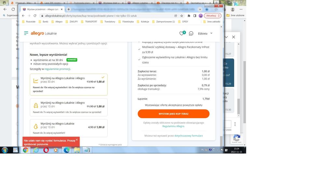Image resolution: width=325 pixels, height=186 pixels.
Task: Open the Zaimportowane (1) bookmarks folder
Action: coord(164,21)
